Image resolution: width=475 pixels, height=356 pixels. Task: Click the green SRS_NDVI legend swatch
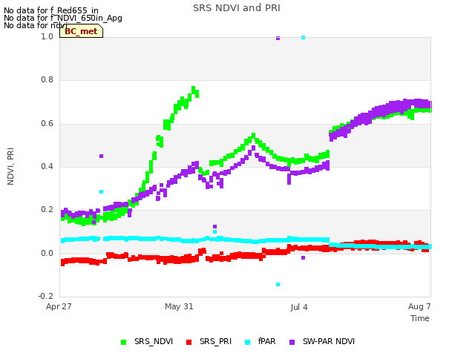pos(123,342)
